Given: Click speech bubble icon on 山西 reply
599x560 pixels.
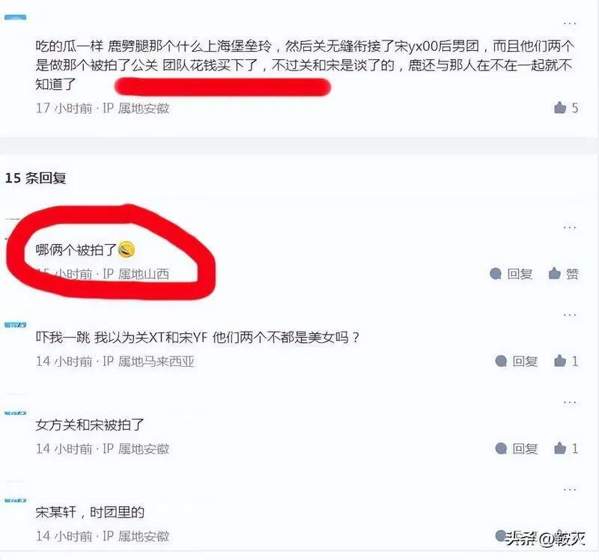Looking at the screenshot, I should coord(496,273).
